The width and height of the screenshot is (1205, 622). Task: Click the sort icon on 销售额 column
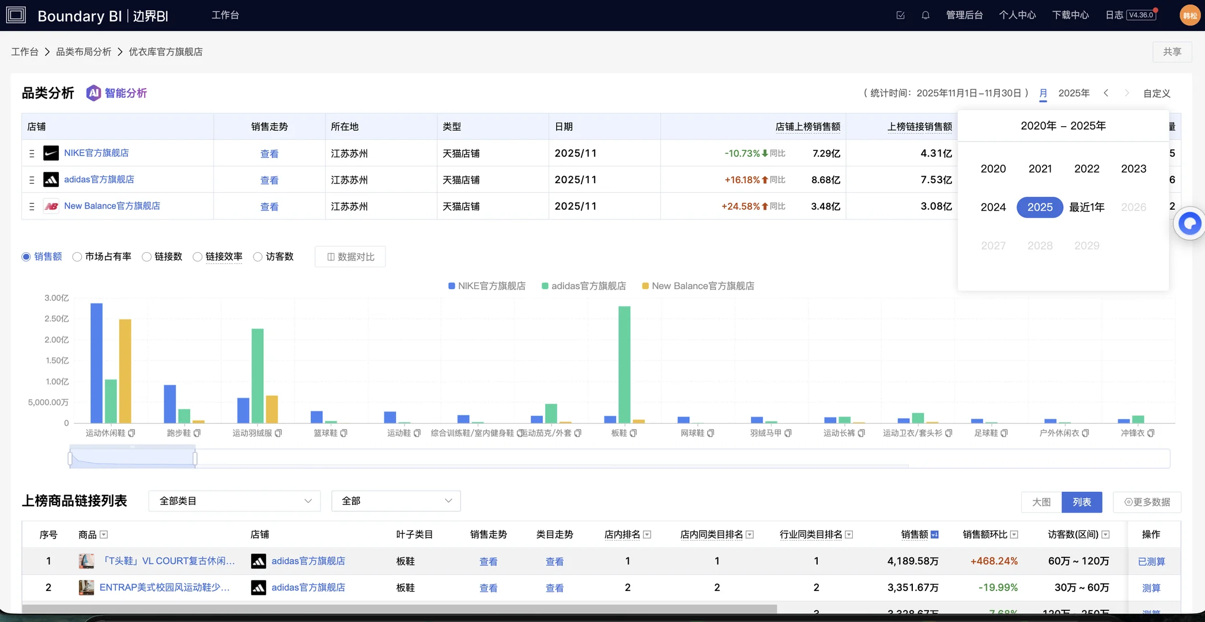[935, 534]
